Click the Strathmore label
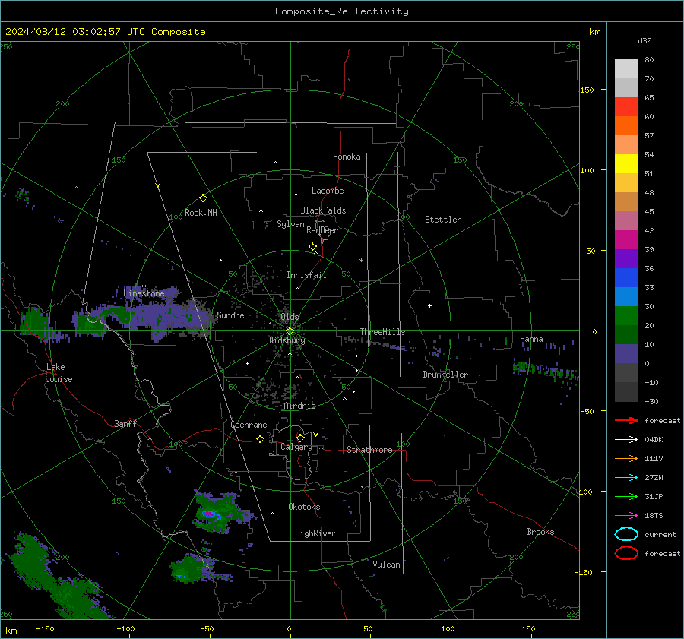Image resolution: width=684 pixels, height=639 pixels. (x=369, y=450)
